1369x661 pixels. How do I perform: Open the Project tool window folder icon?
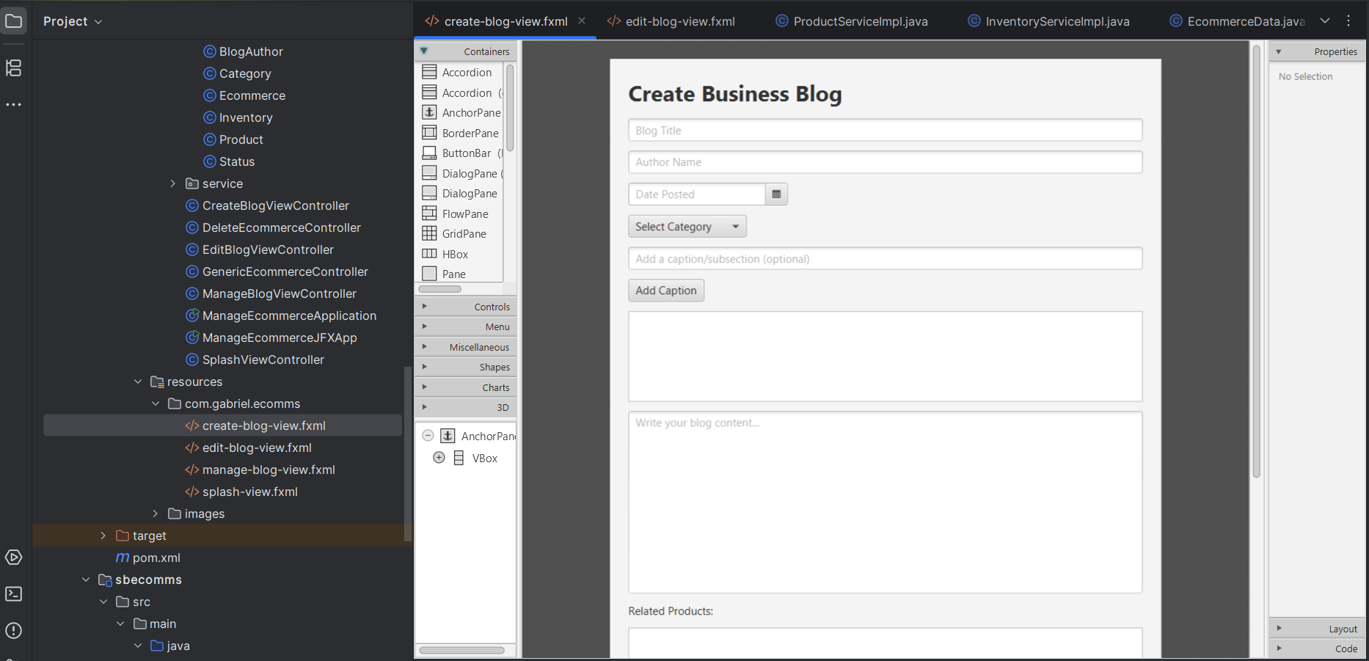(14, 21)
